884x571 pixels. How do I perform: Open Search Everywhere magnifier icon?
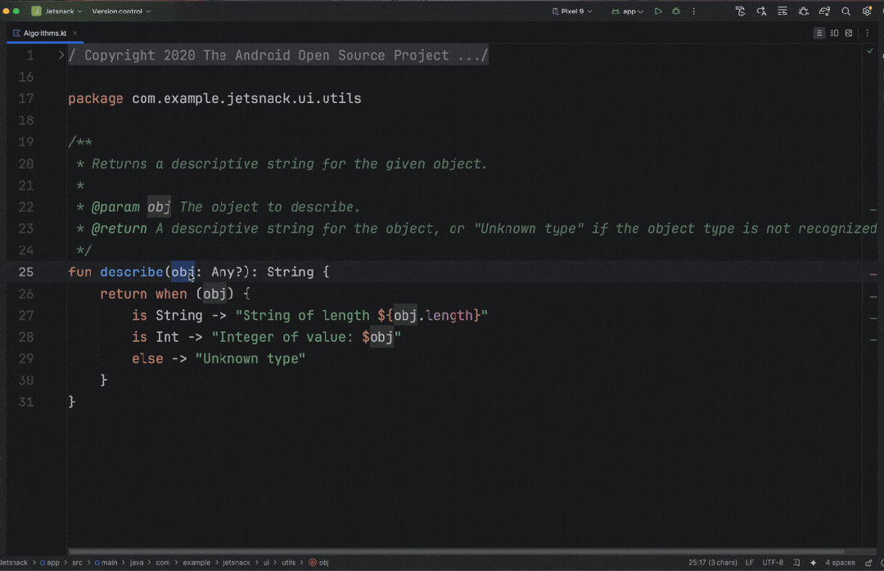(x=846, y=11)
